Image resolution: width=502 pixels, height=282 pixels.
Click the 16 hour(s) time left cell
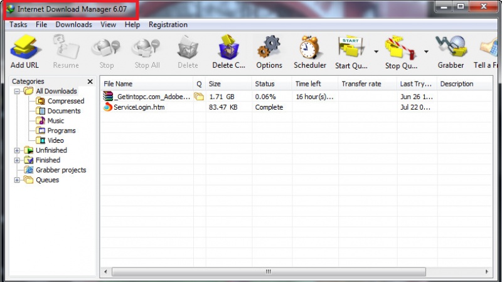coord(315,97)
